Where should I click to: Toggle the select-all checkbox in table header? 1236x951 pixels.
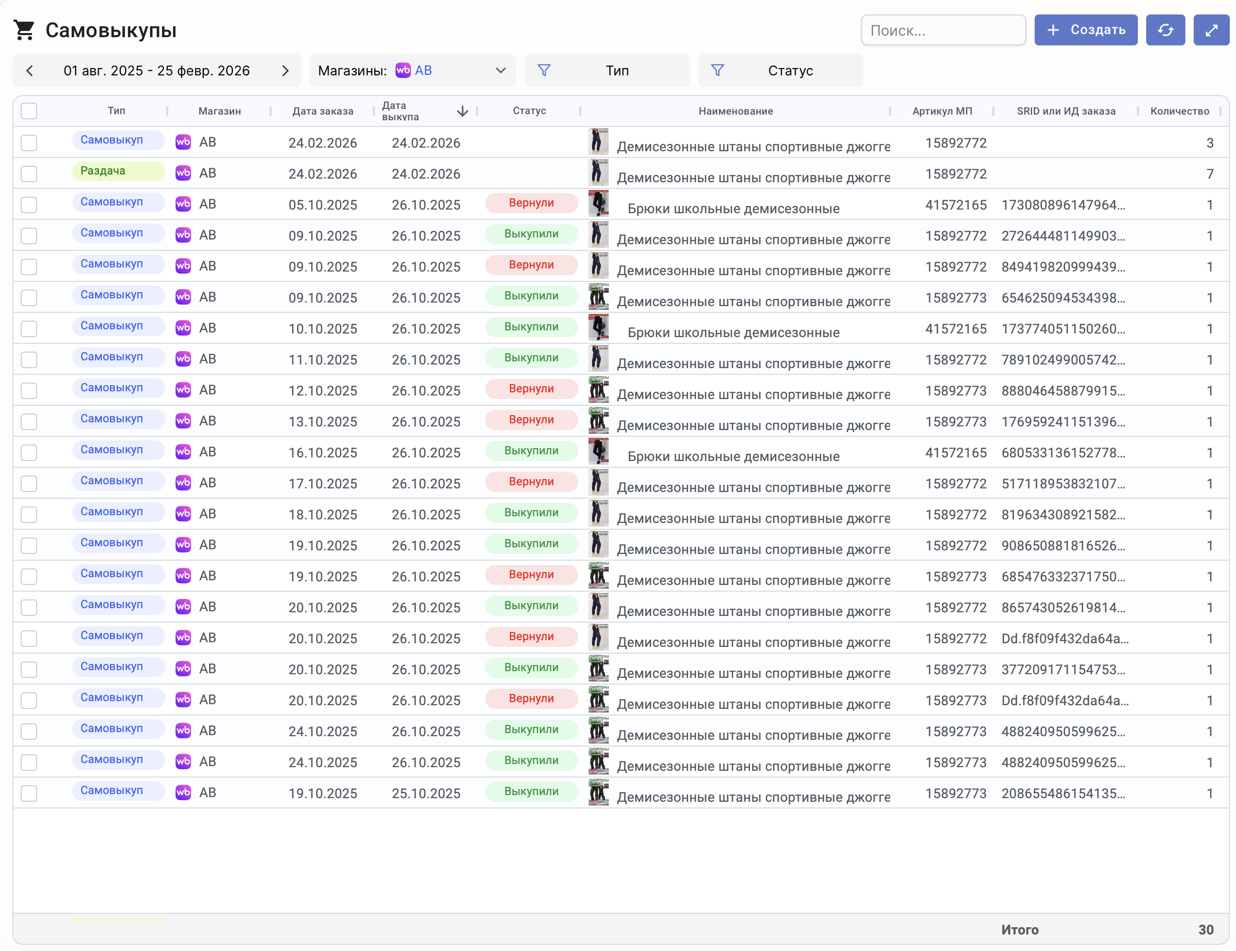pos(29,111)
